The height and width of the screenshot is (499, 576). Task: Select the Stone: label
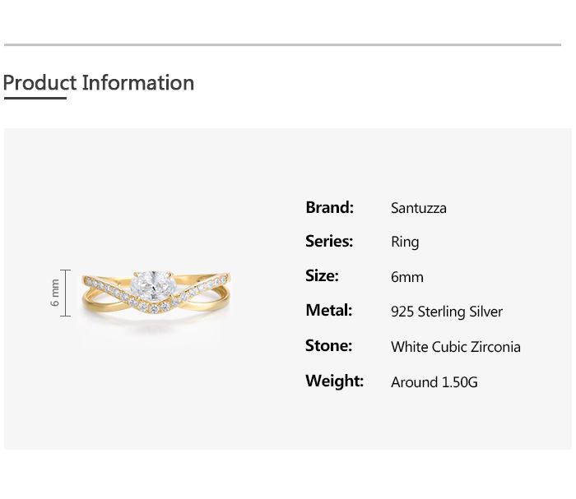click(328, 346)
